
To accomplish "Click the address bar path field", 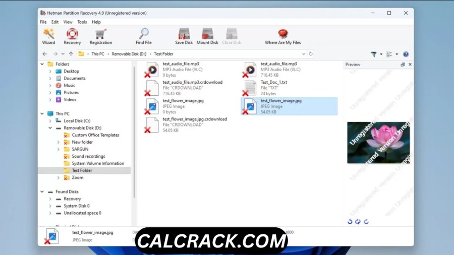I will [x=192, y=54].
